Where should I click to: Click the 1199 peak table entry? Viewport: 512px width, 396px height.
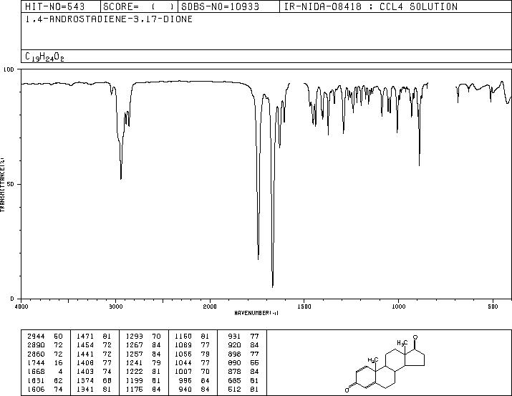(x=143, y=381)
